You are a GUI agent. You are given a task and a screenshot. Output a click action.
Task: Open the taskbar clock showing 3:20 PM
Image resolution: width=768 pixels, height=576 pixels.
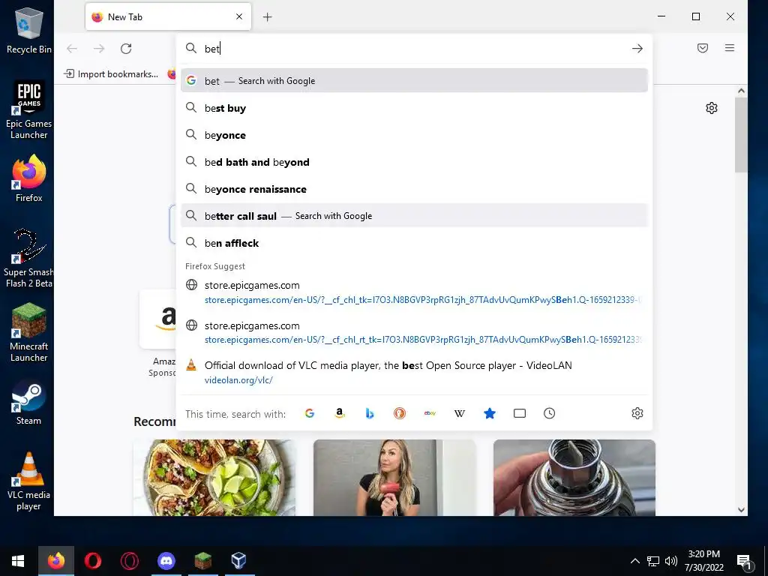click(703, 561)
